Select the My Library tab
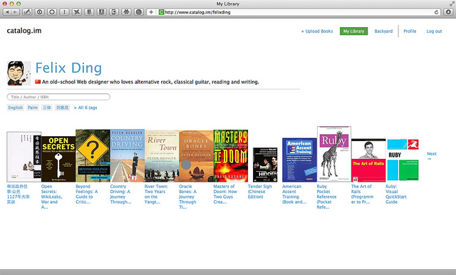This screenshot has width=456, height=275. pyautogui.click(x=353, y=31)
